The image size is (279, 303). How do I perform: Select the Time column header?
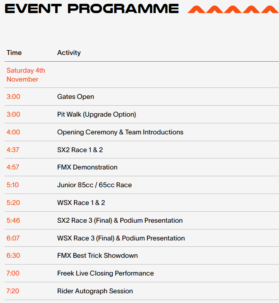click(x=14, y=52)
